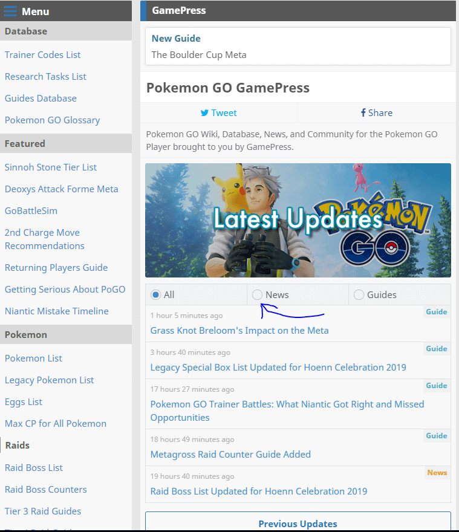Open The Boulder Cup Meta guide

(x=199, y=54)
